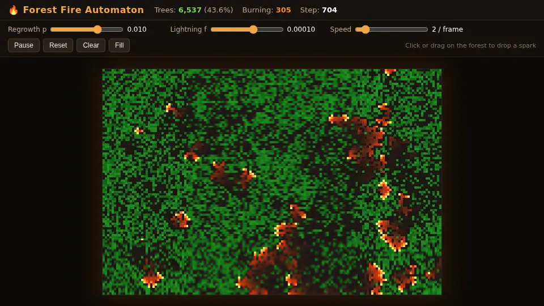544x306 pixels.
Task: Fill the forest with trees
Action: click(x=120, y=45)
